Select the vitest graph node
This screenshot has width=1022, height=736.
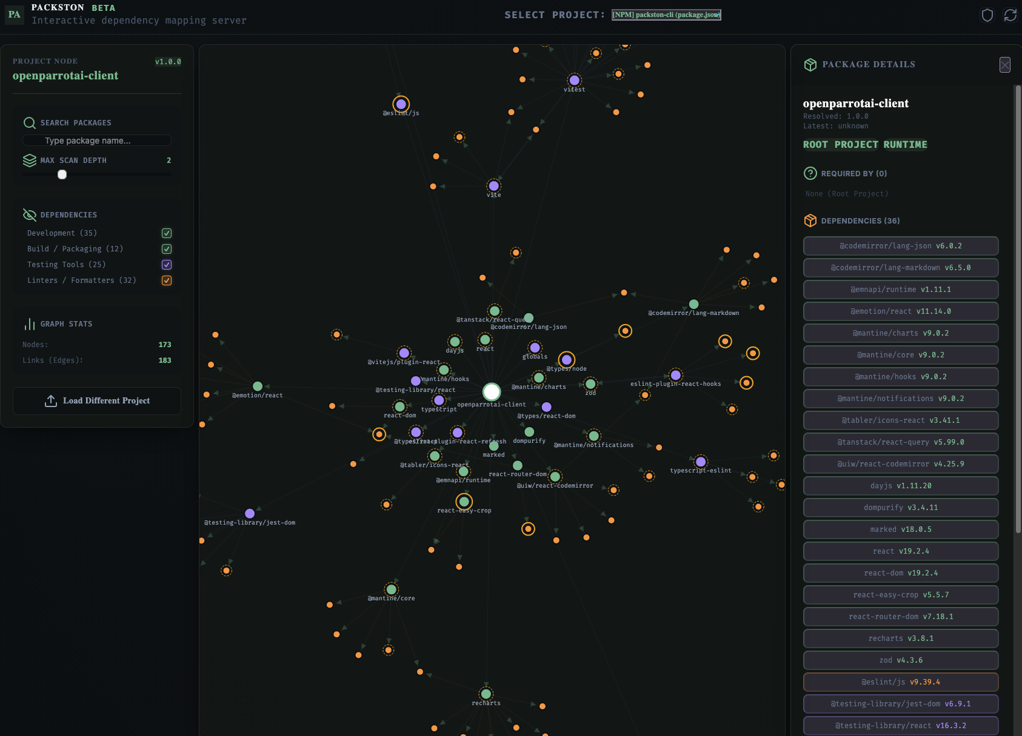[x=575, y=80]
